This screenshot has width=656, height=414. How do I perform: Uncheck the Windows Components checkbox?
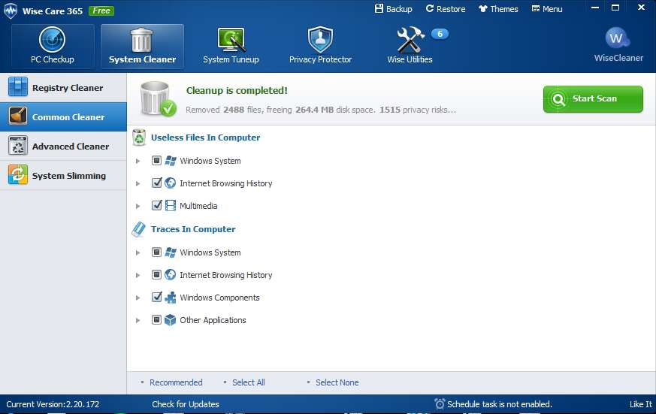[156, 298]
